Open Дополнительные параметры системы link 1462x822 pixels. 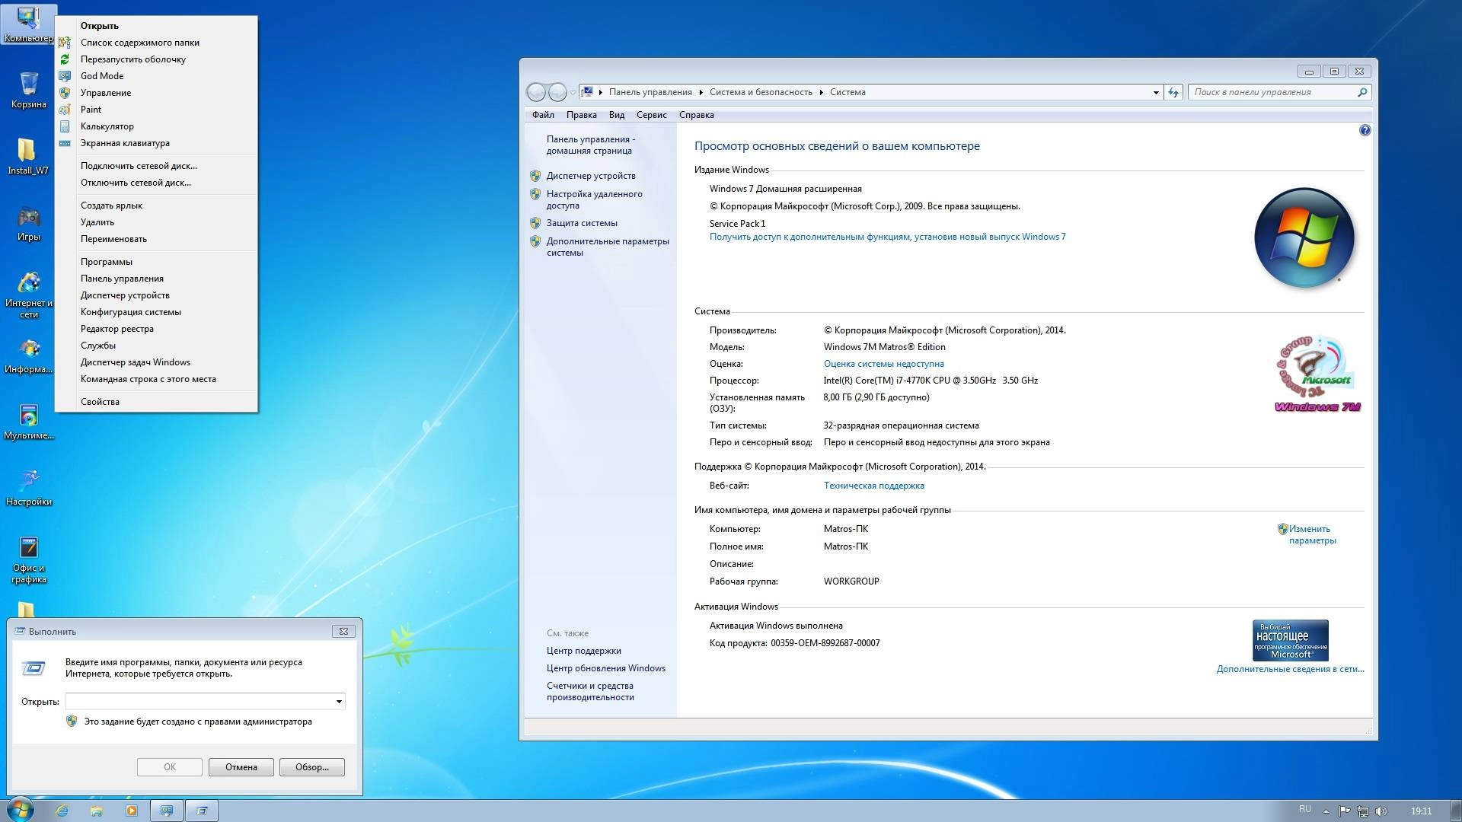[x=608, y=247]
